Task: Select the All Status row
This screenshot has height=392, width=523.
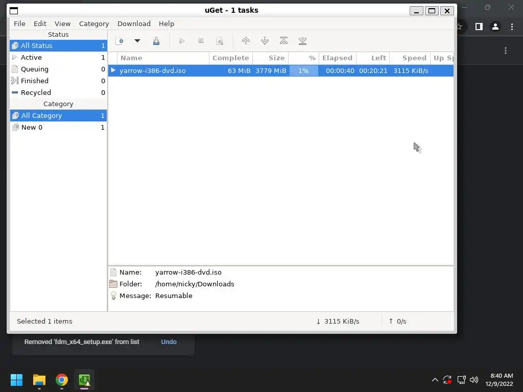Action: point(58,45)
